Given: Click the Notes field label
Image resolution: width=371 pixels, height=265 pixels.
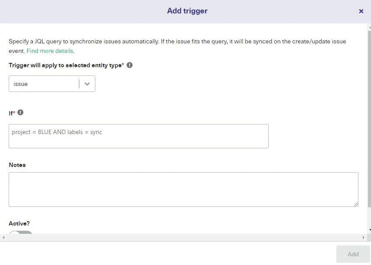Looking at the screenshot, I should pyautogui.click(x=17, y=165).
